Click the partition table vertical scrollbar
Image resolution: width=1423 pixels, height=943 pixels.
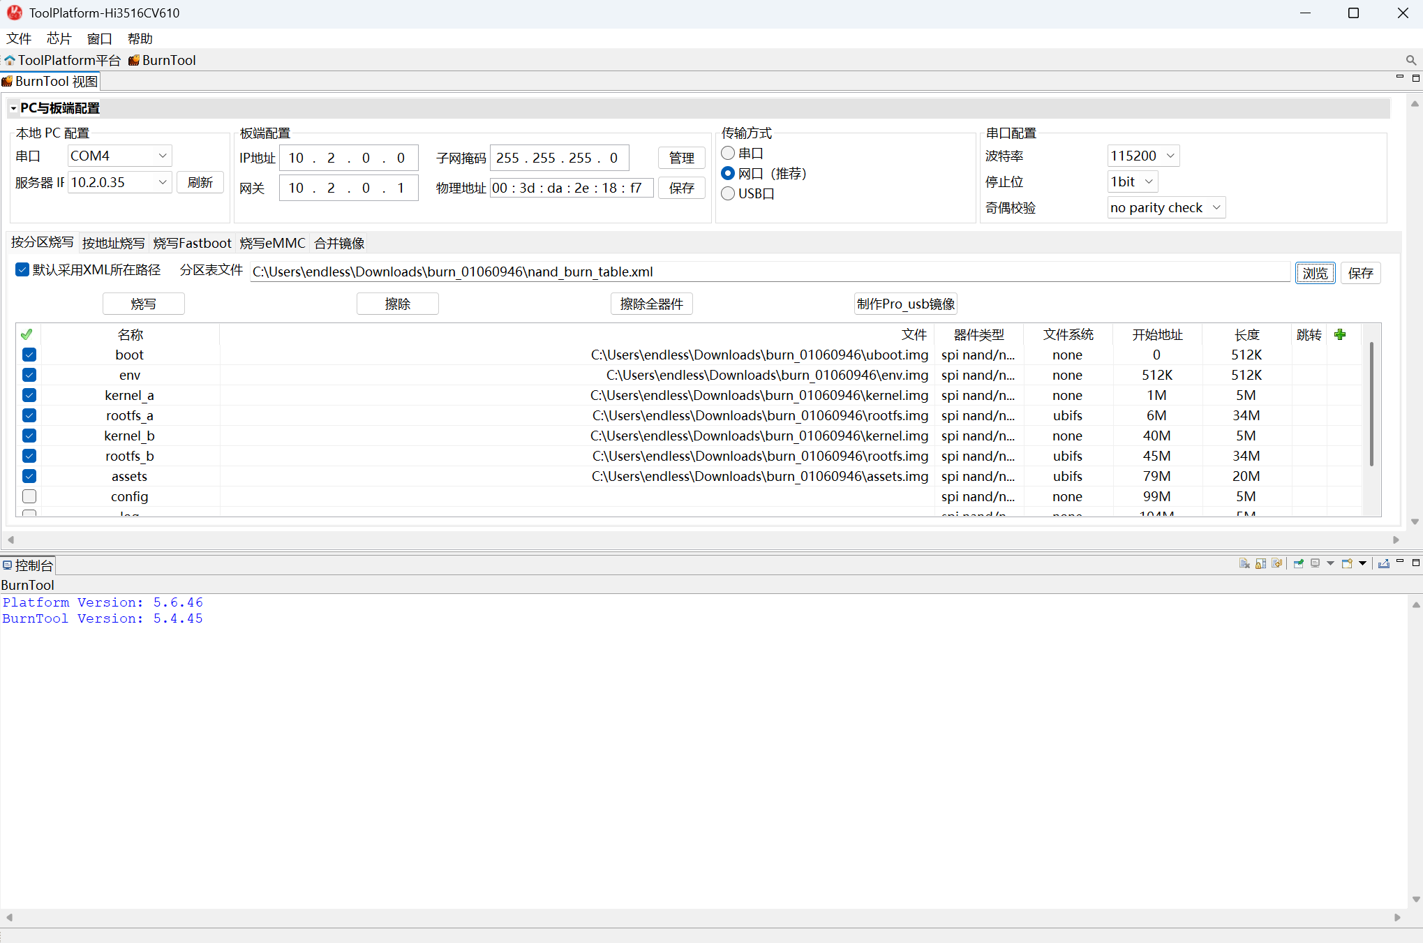click(x=1371, y=403)
